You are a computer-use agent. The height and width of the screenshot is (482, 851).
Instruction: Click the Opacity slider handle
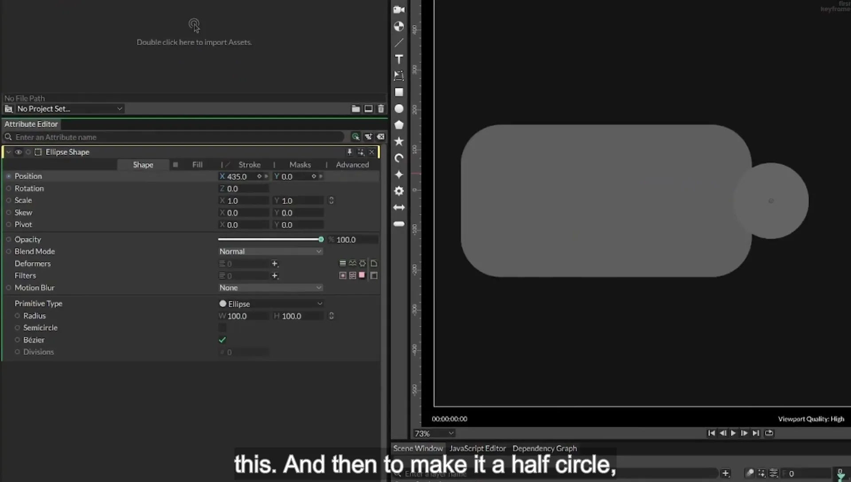point(321,239)
